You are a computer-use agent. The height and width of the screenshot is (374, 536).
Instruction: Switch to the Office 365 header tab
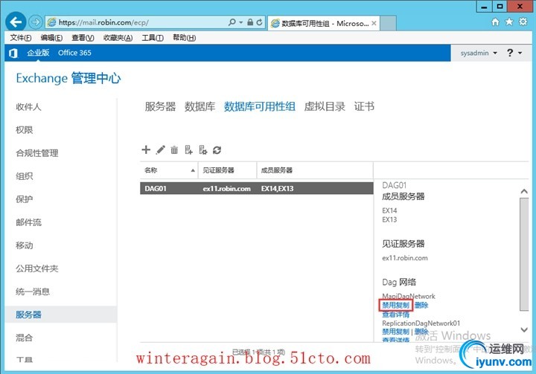click(74, 53)
